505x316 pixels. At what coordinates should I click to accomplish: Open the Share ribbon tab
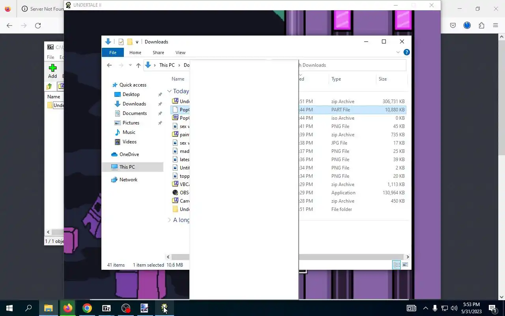[x=158, y=53]
